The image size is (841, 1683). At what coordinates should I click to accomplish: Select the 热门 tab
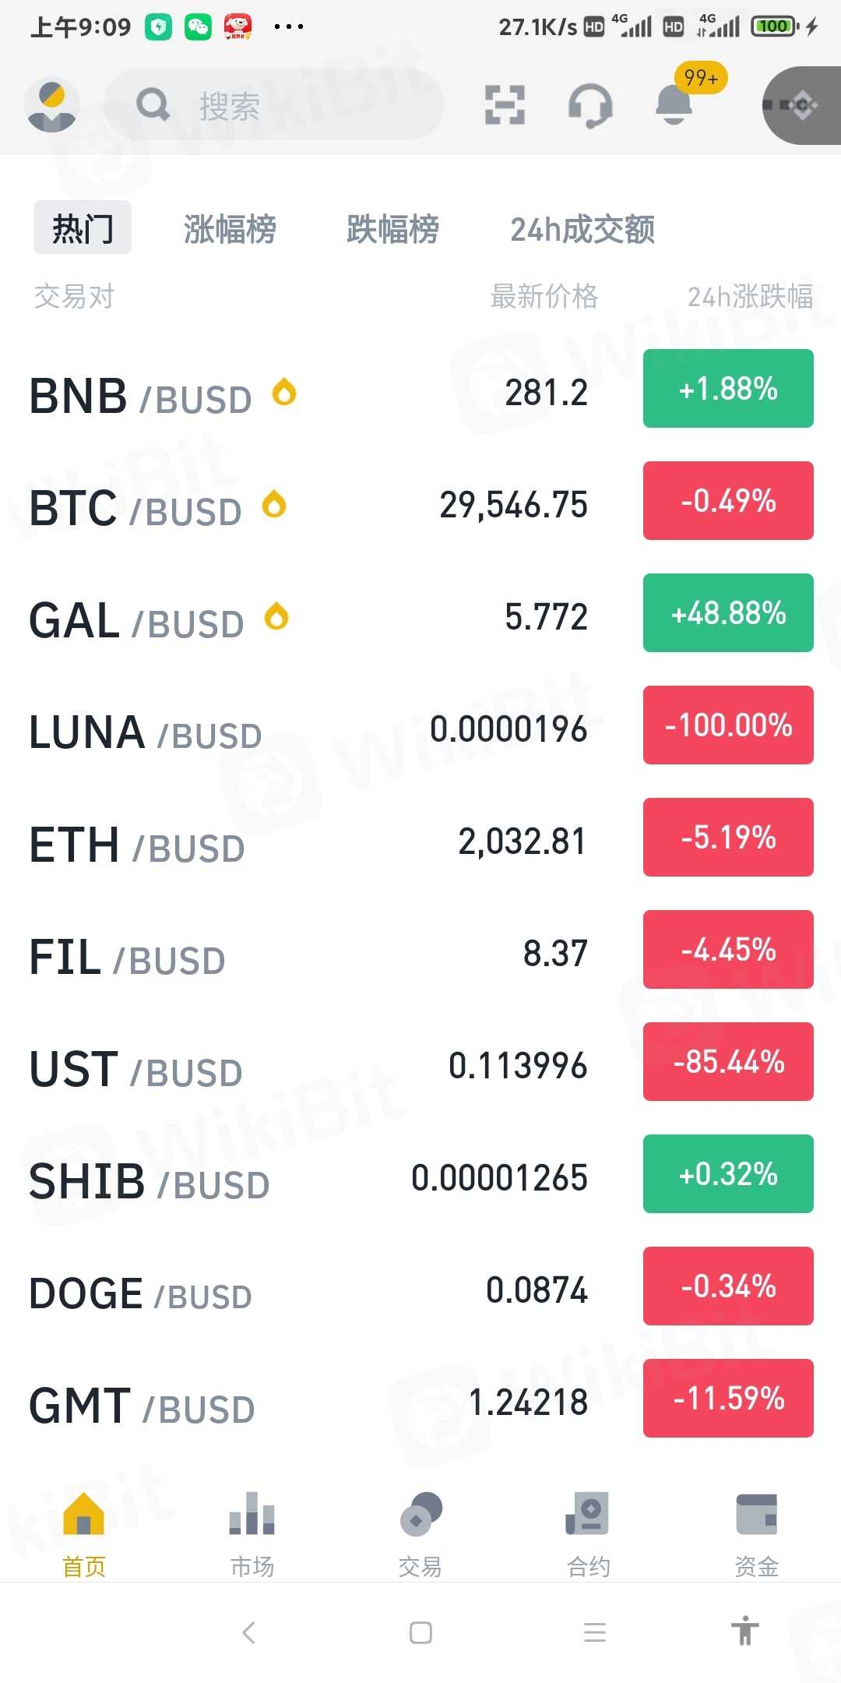[x=83, y=228]
